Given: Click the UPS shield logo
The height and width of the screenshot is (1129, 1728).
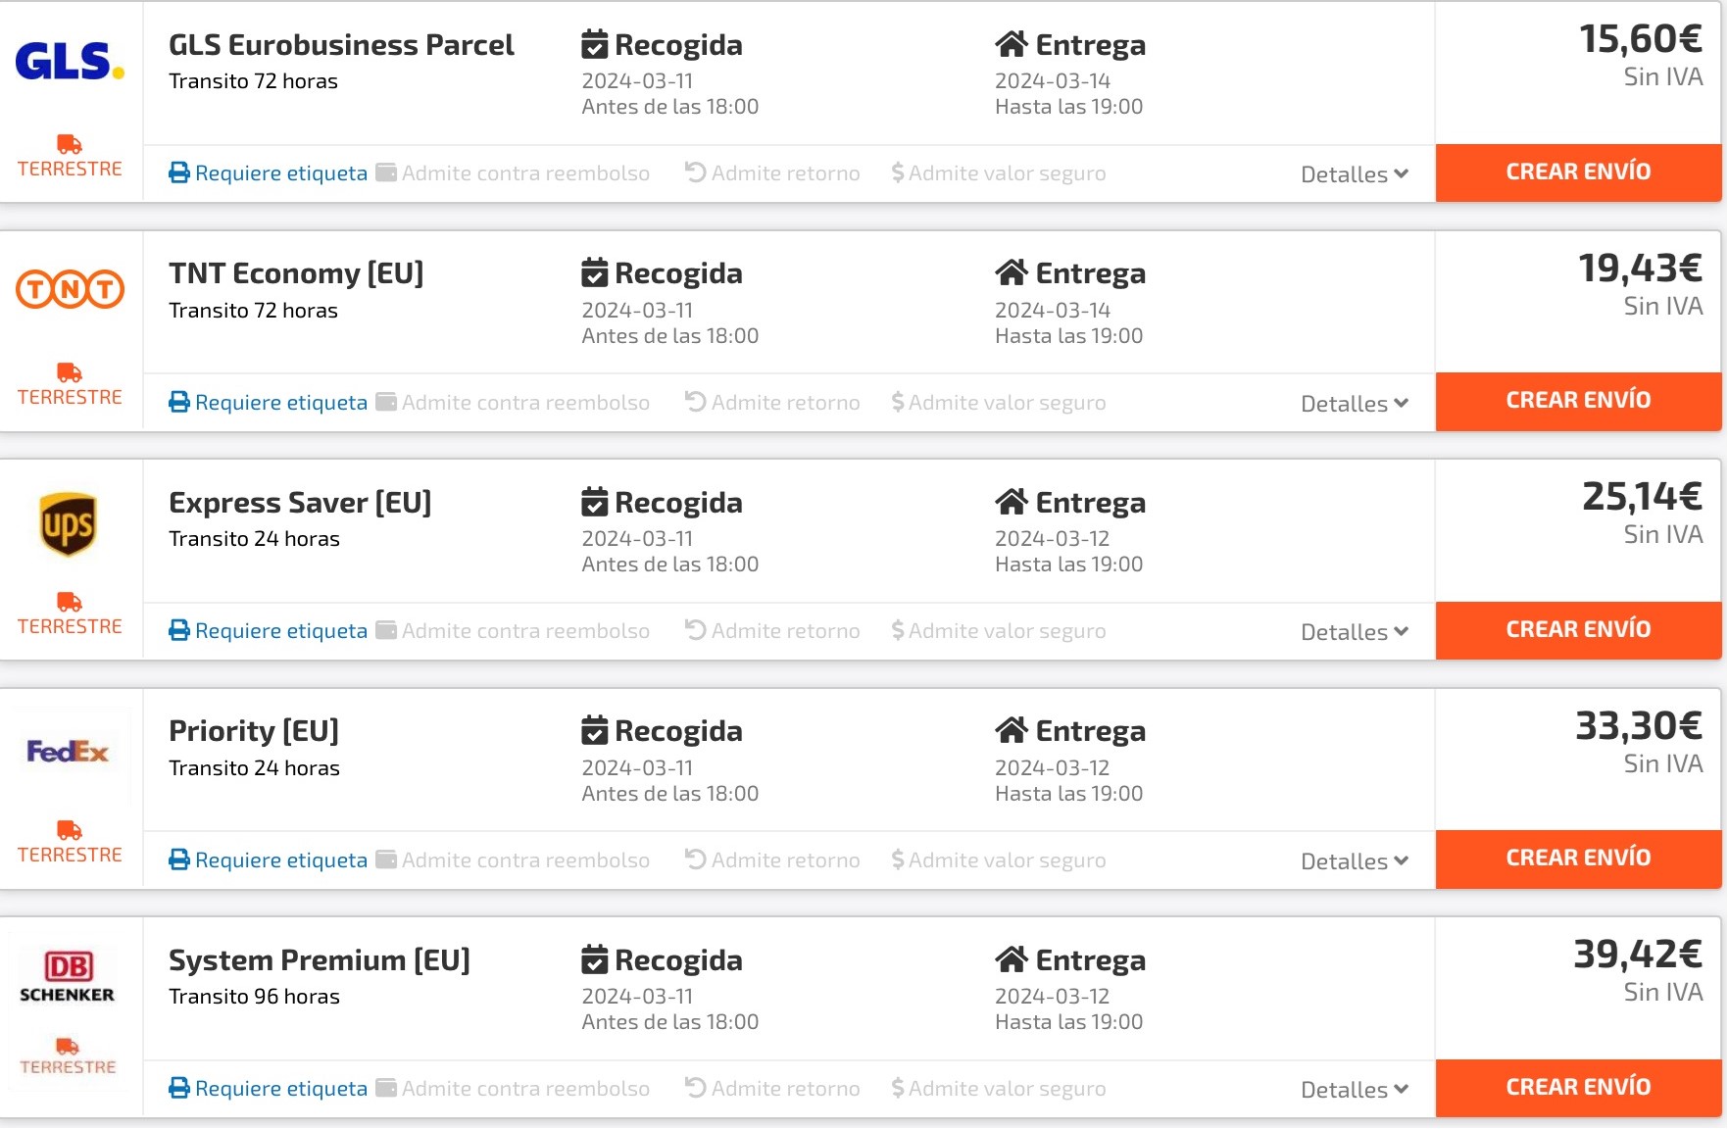Looking at the screenshot, I should point(68,524).
